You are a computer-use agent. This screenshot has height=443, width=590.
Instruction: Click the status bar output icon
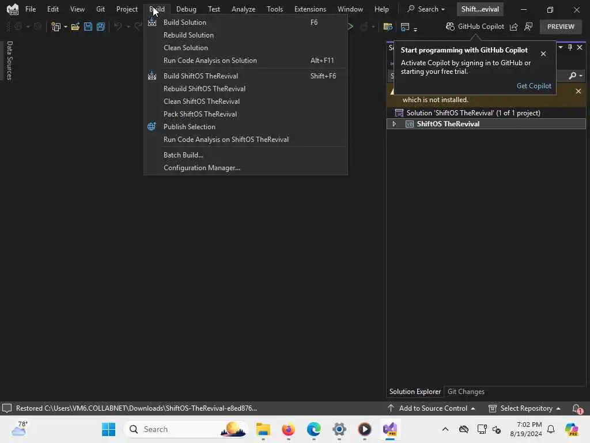coord(7,408)
